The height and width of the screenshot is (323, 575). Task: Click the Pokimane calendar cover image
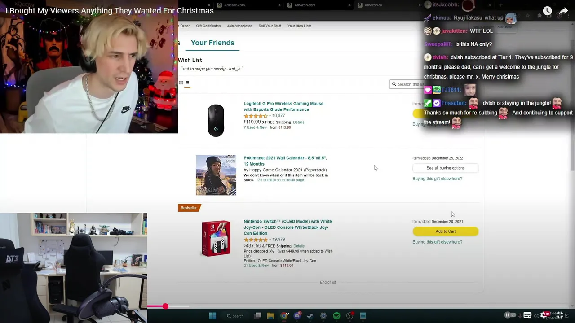216,175
